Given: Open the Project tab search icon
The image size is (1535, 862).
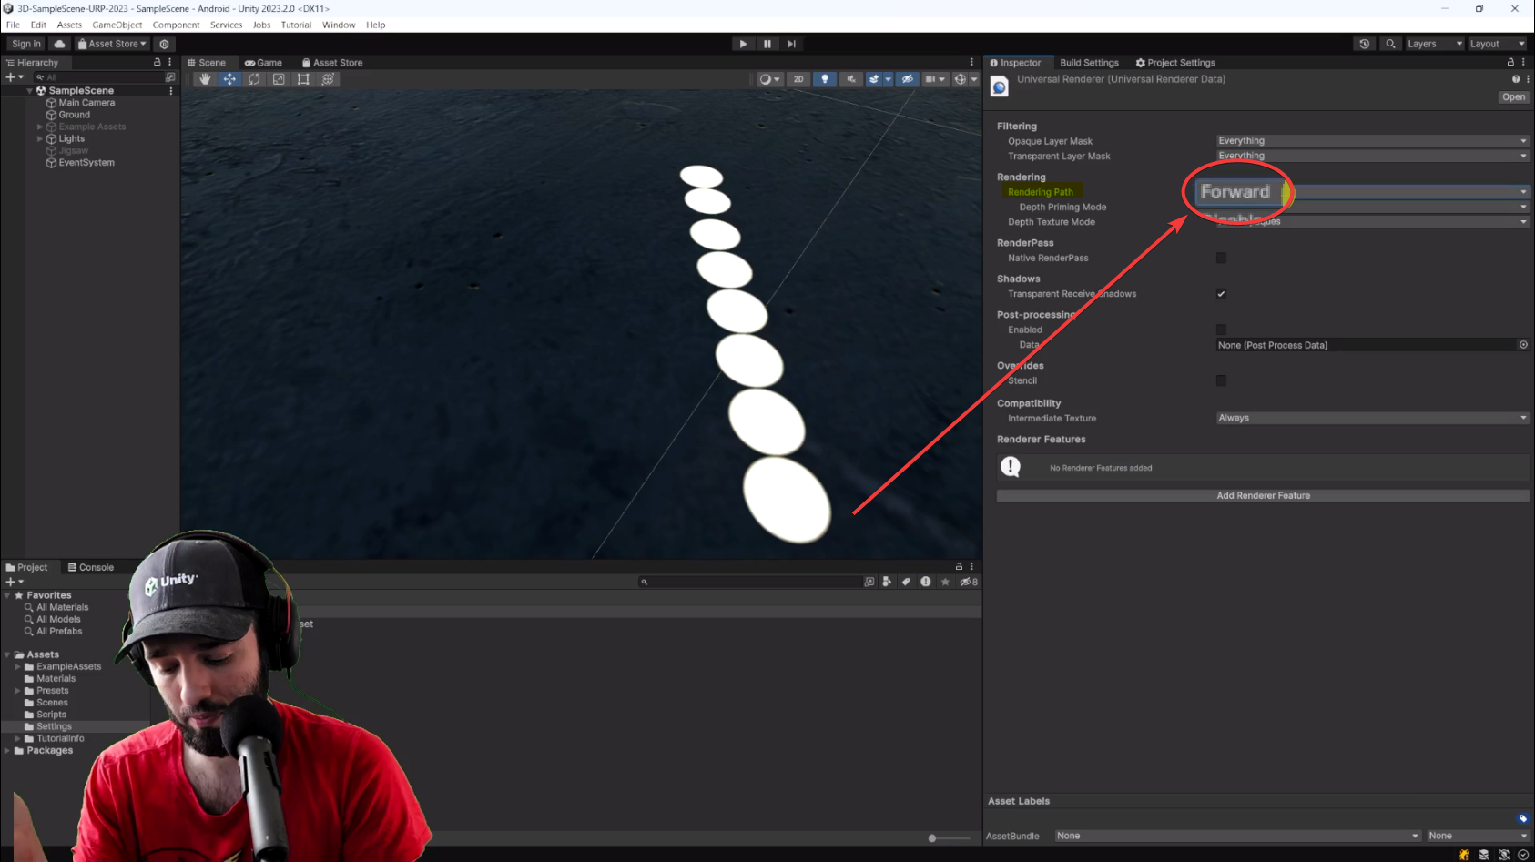Looking at the screenshot, I should [x=644, y=581].
